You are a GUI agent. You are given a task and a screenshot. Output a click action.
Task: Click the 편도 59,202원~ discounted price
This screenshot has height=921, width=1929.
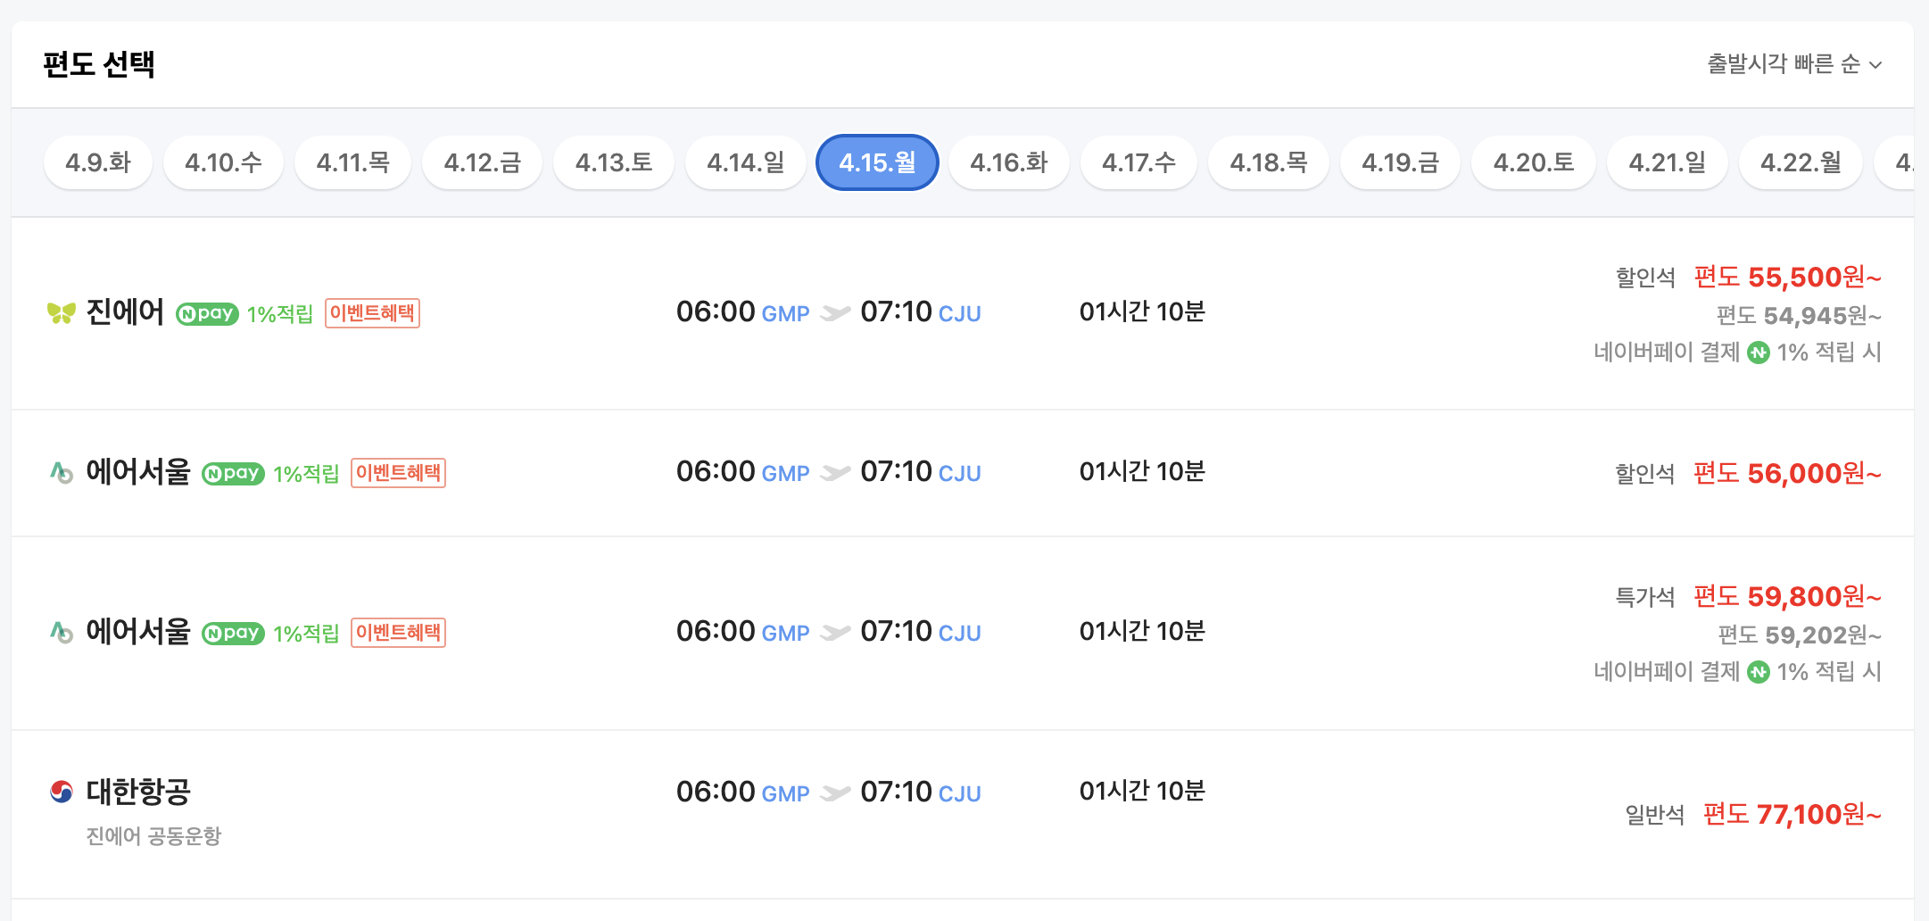pyautogui.click(x=1800, y=635)
